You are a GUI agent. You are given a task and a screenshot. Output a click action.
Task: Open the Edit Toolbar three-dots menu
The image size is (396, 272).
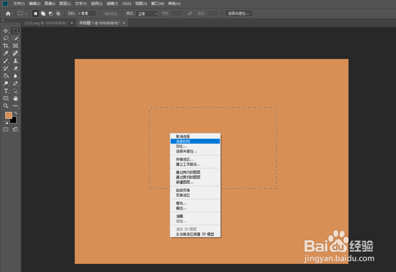[x=15, y=106]
